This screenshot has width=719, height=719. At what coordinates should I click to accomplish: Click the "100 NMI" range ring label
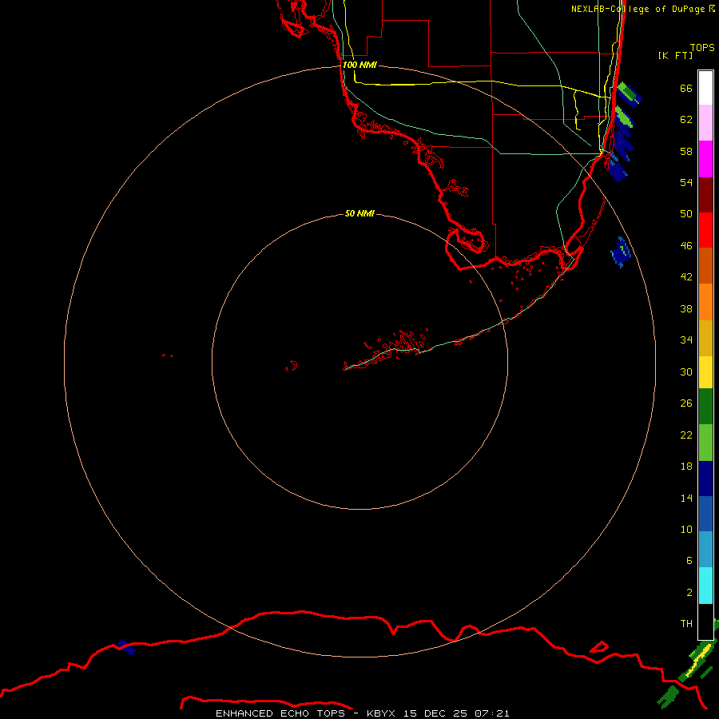359,66
